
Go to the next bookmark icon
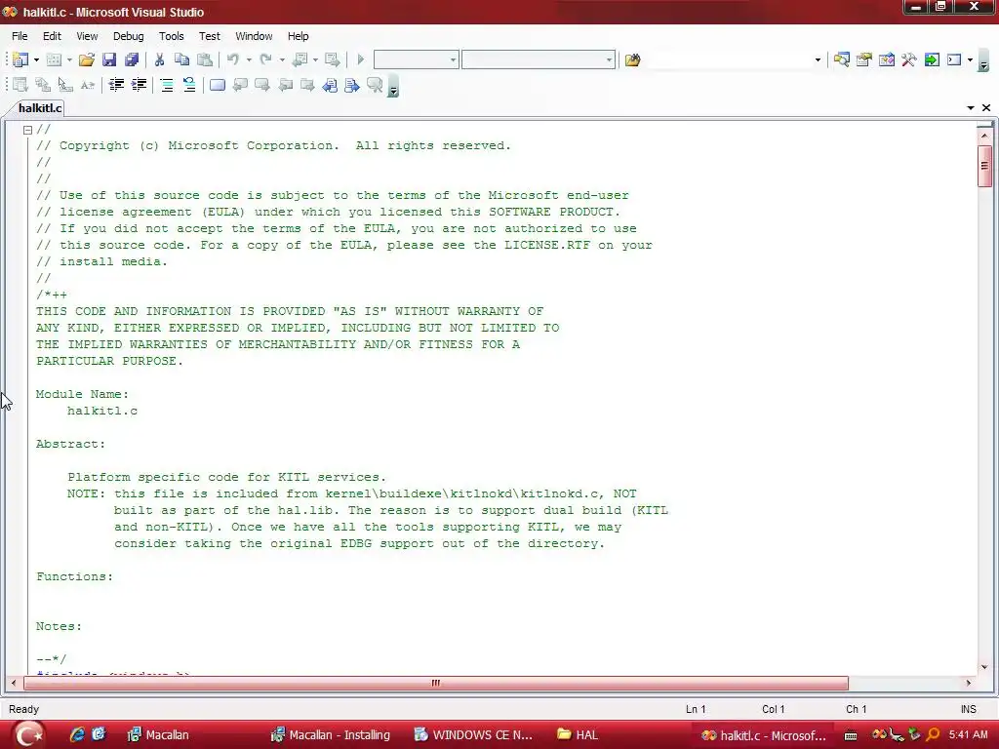[x=262, y=85]
